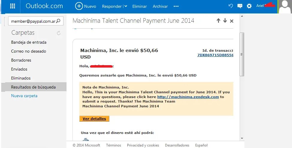This screenshot has height=148, width=292.
Task: Click the plus icon for Nuevo
Action: coord(79,6)
